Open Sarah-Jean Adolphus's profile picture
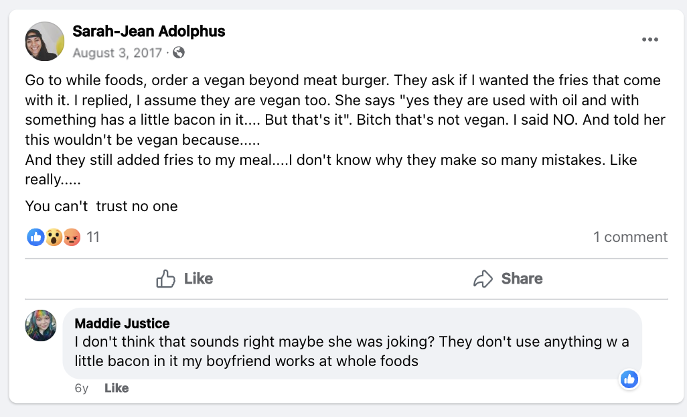 click(45, 41)
